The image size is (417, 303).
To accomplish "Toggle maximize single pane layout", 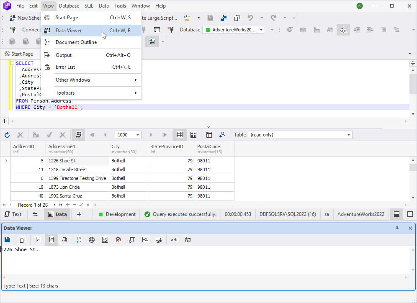I will pos(410,214).
